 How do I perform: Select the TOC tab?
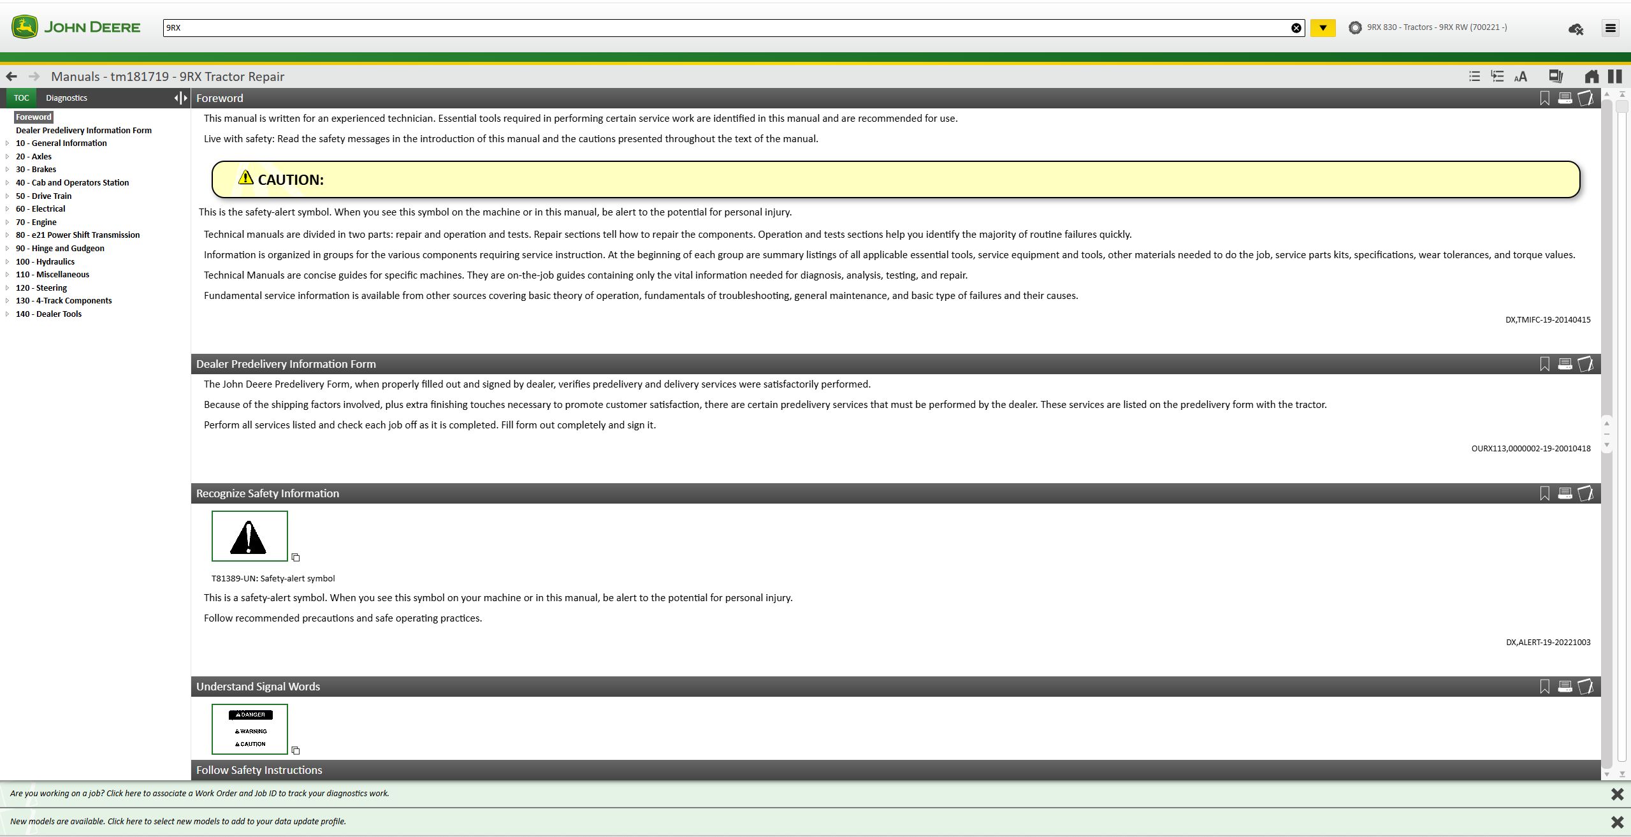[x=21, y=98]
